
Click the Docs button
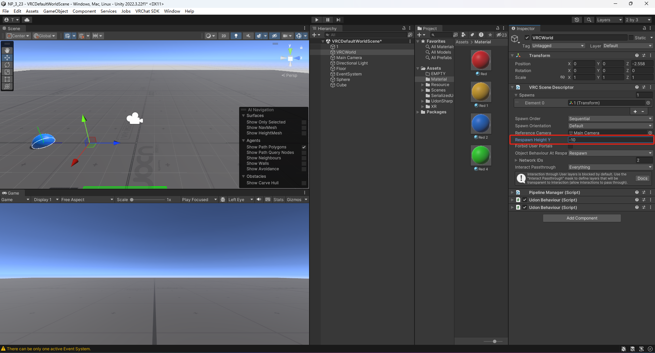click(x=642, y=179)
